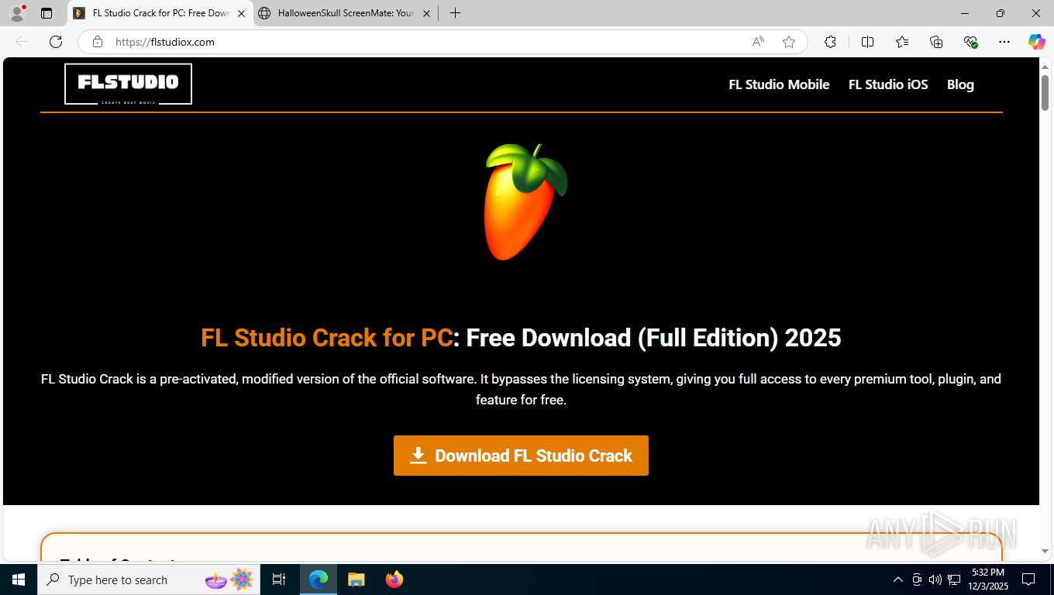This screenshot has width=1054, height=595.
Task: Click the FL Studio site logo
Action: pos(128,84)
